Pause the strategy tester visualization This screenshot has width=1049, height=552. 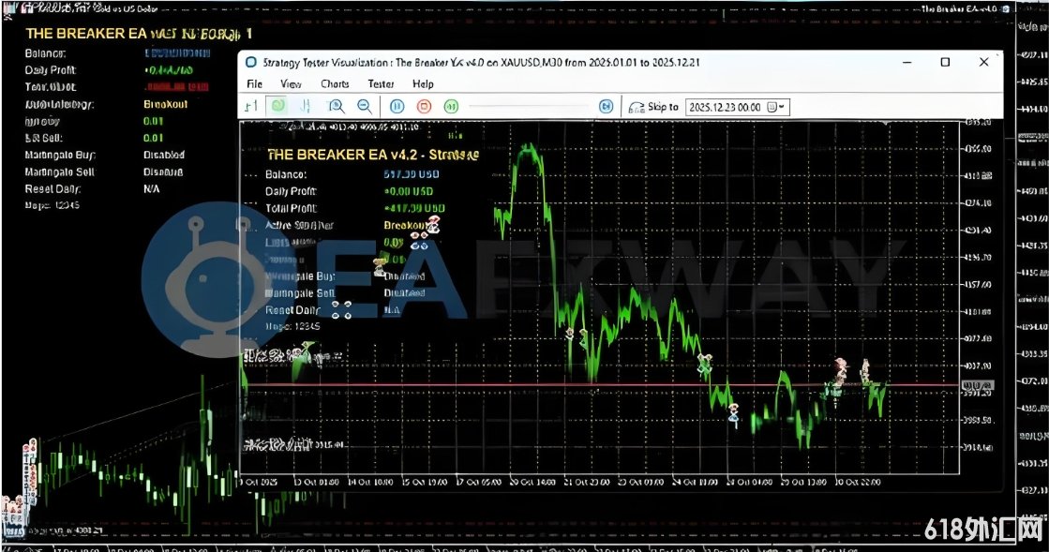(397, 107)
